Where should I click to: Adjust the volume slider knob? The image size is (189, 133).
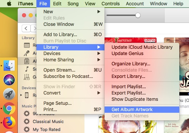pyautogui.click(x=138, y=15)
